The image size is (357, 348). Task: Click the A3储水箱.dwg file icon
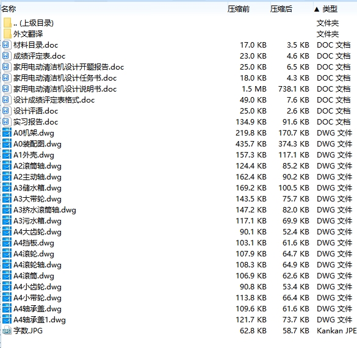point(7,187)
